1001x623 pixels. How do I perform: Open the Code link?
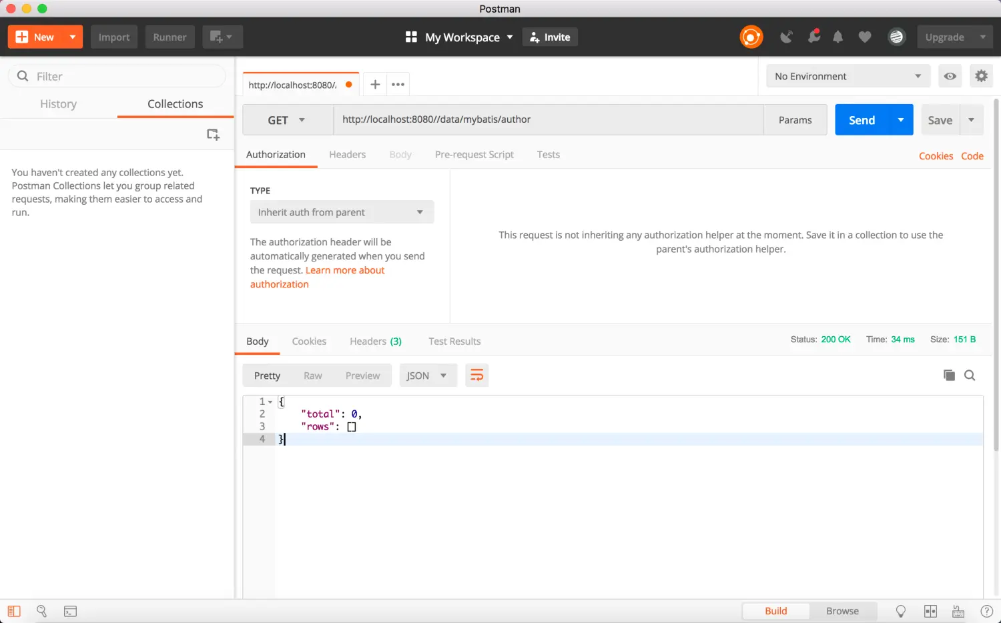(972, 156)
